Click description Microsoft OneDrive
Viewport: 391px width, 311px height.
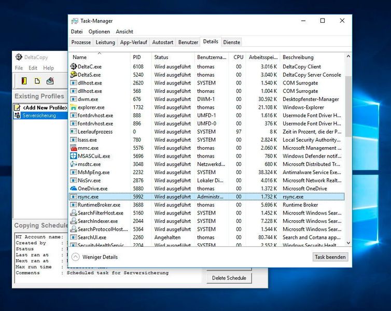[x=305, y=189]
